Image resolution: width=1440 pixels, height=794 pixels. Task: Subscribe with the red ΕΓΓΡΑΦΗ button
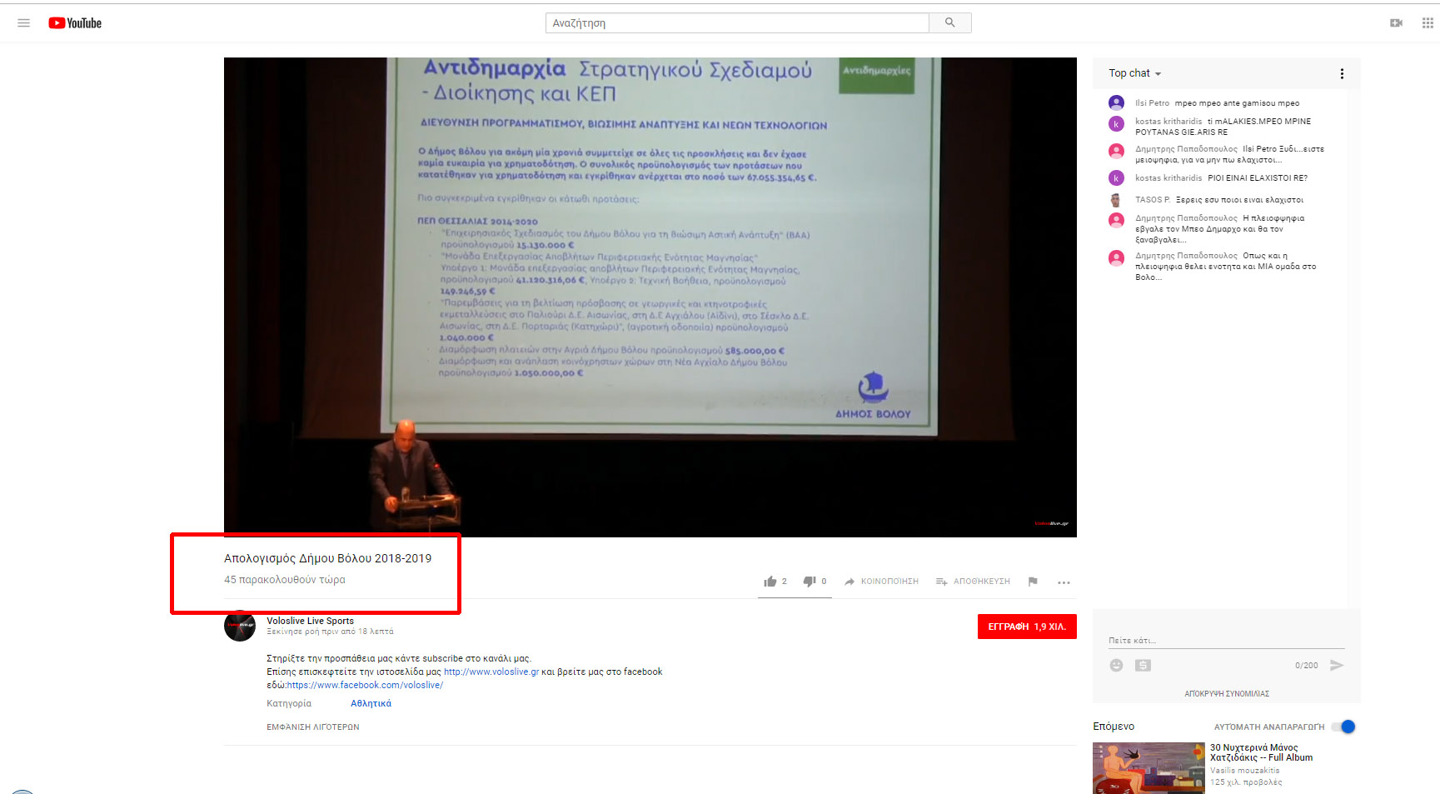[x=1026, y=627]
